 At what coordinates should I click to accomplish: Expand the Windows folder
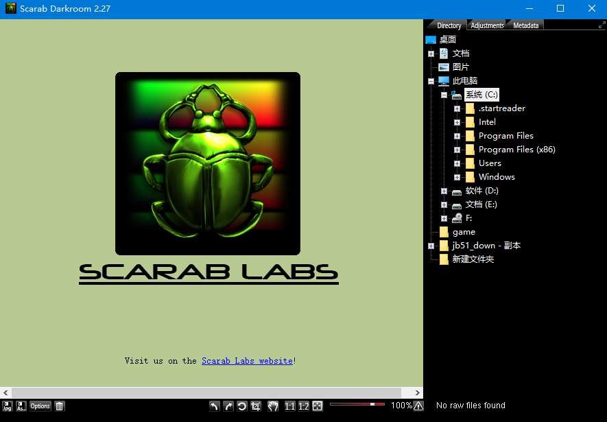pos(457,177)
